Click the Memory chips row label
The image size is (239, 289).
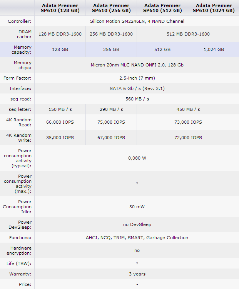(23, 65)
